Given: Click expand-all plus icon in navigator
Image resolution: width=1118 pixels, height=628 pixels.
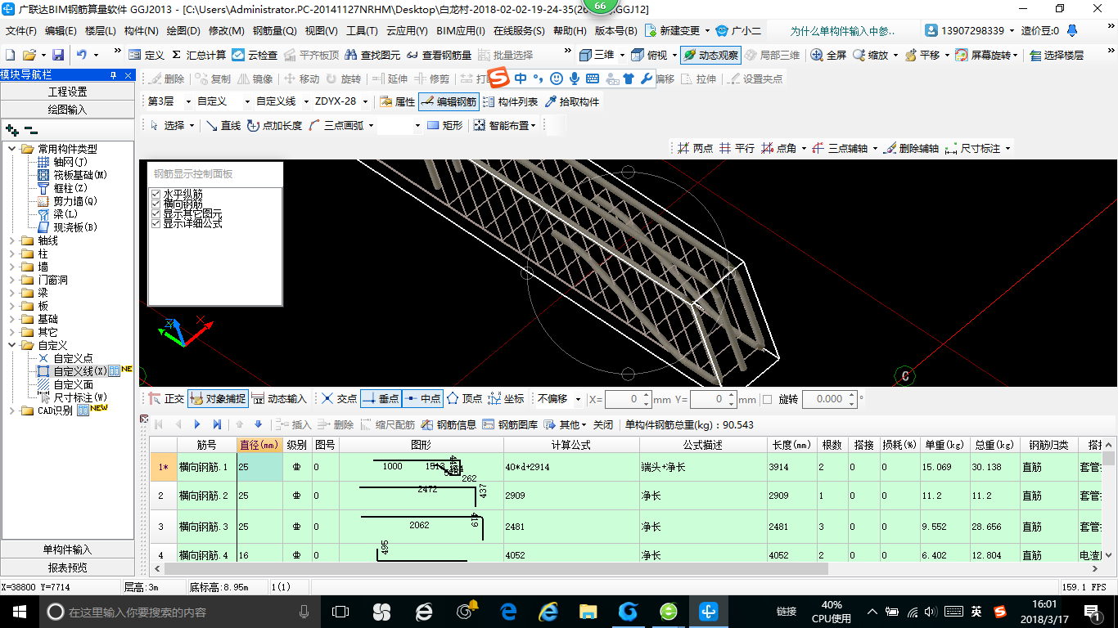Looking at the screenshot, I should (x=11, y=129).
